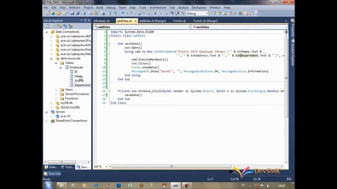The image size is (337, 189).
Task: Uncomment the selected lines icon
Action: pos(116,14)
